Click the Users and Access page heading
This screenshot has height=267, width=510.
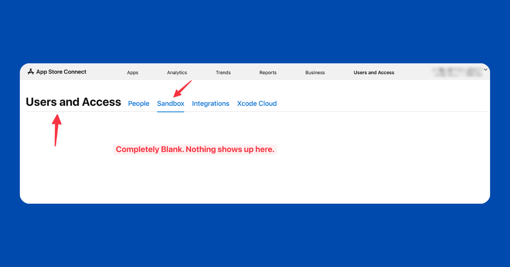coord(74,102)
